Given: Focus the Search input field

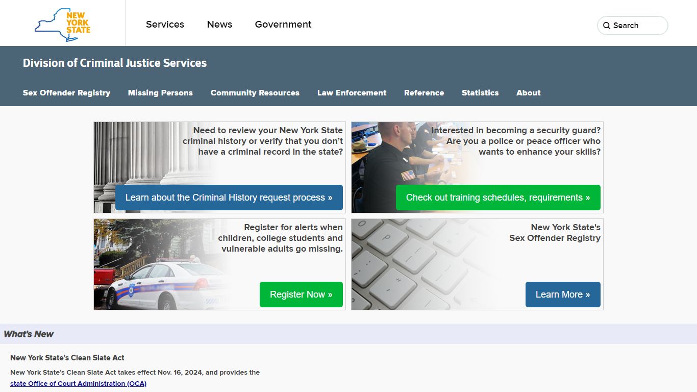Looking at the screenshot, I should pos(633,26).
